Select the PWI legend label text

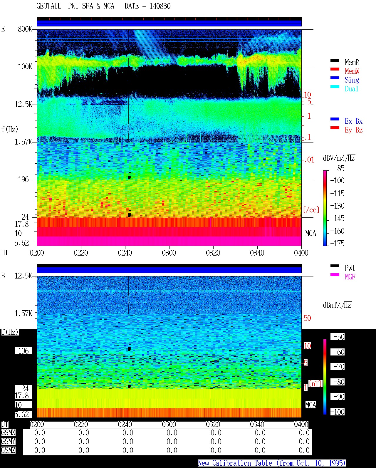tap(350, 268)
